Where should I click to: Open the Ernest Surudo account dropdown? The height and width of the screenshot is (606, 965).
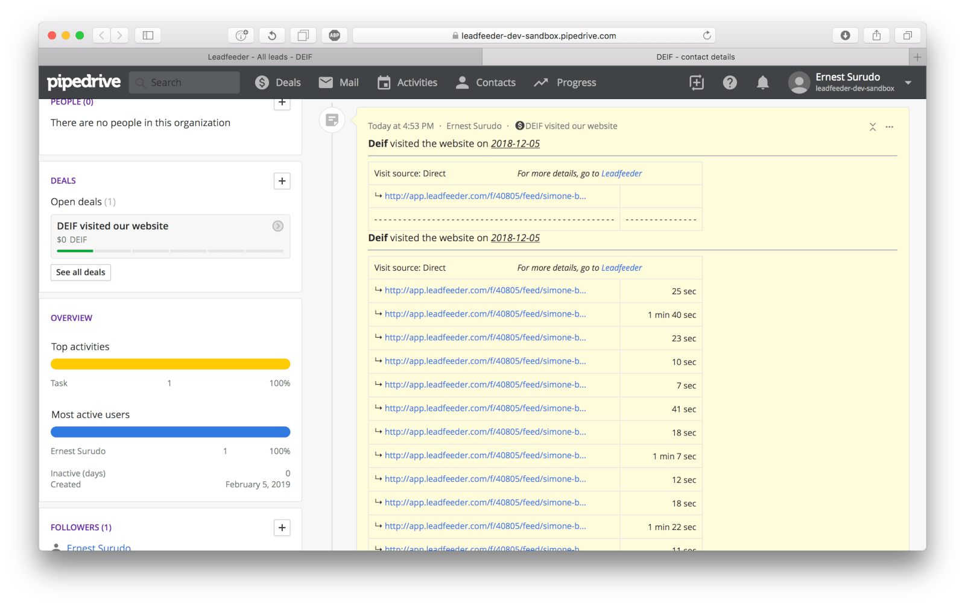pyautogui.click(x=908, y=82)
